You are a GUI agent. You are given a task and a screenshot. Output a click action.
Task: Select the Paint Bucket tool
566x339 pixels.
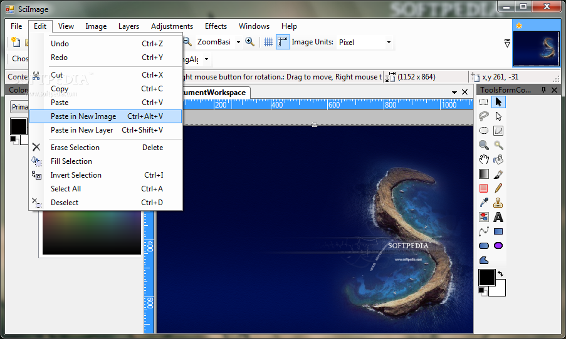click(498, 159)
